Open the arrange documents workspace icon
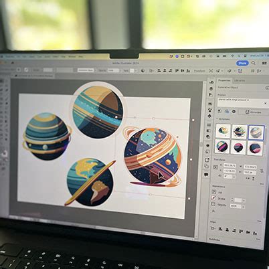 (264, 64)
